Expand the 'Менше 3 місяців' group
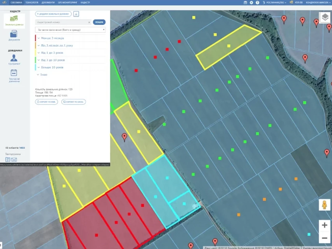The width and height of the screenshot is (332, 249). pyautogui.click(x=52, y=38)
